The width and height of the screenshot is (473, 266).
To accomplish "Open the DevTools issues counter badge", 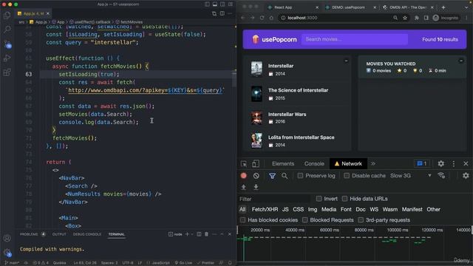I will click(x=422, y=163).
